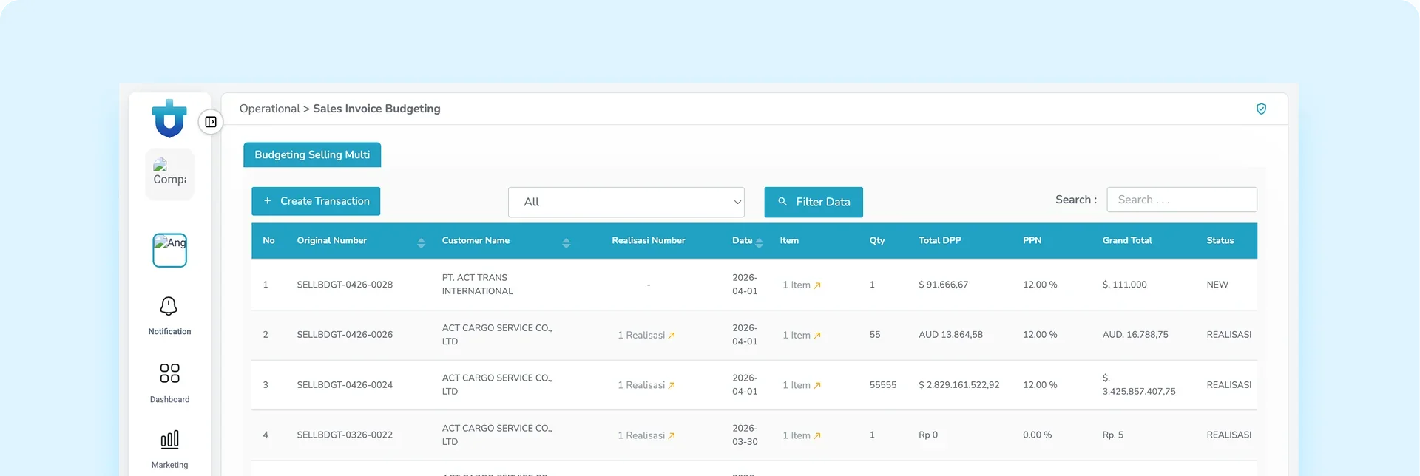This screenshot has width=1420, height=476.
Task: Click the Status column header
Action: [x=1220, y=241]
